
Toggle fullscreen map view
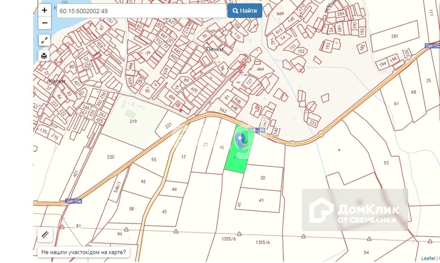(x=44, y=40)
